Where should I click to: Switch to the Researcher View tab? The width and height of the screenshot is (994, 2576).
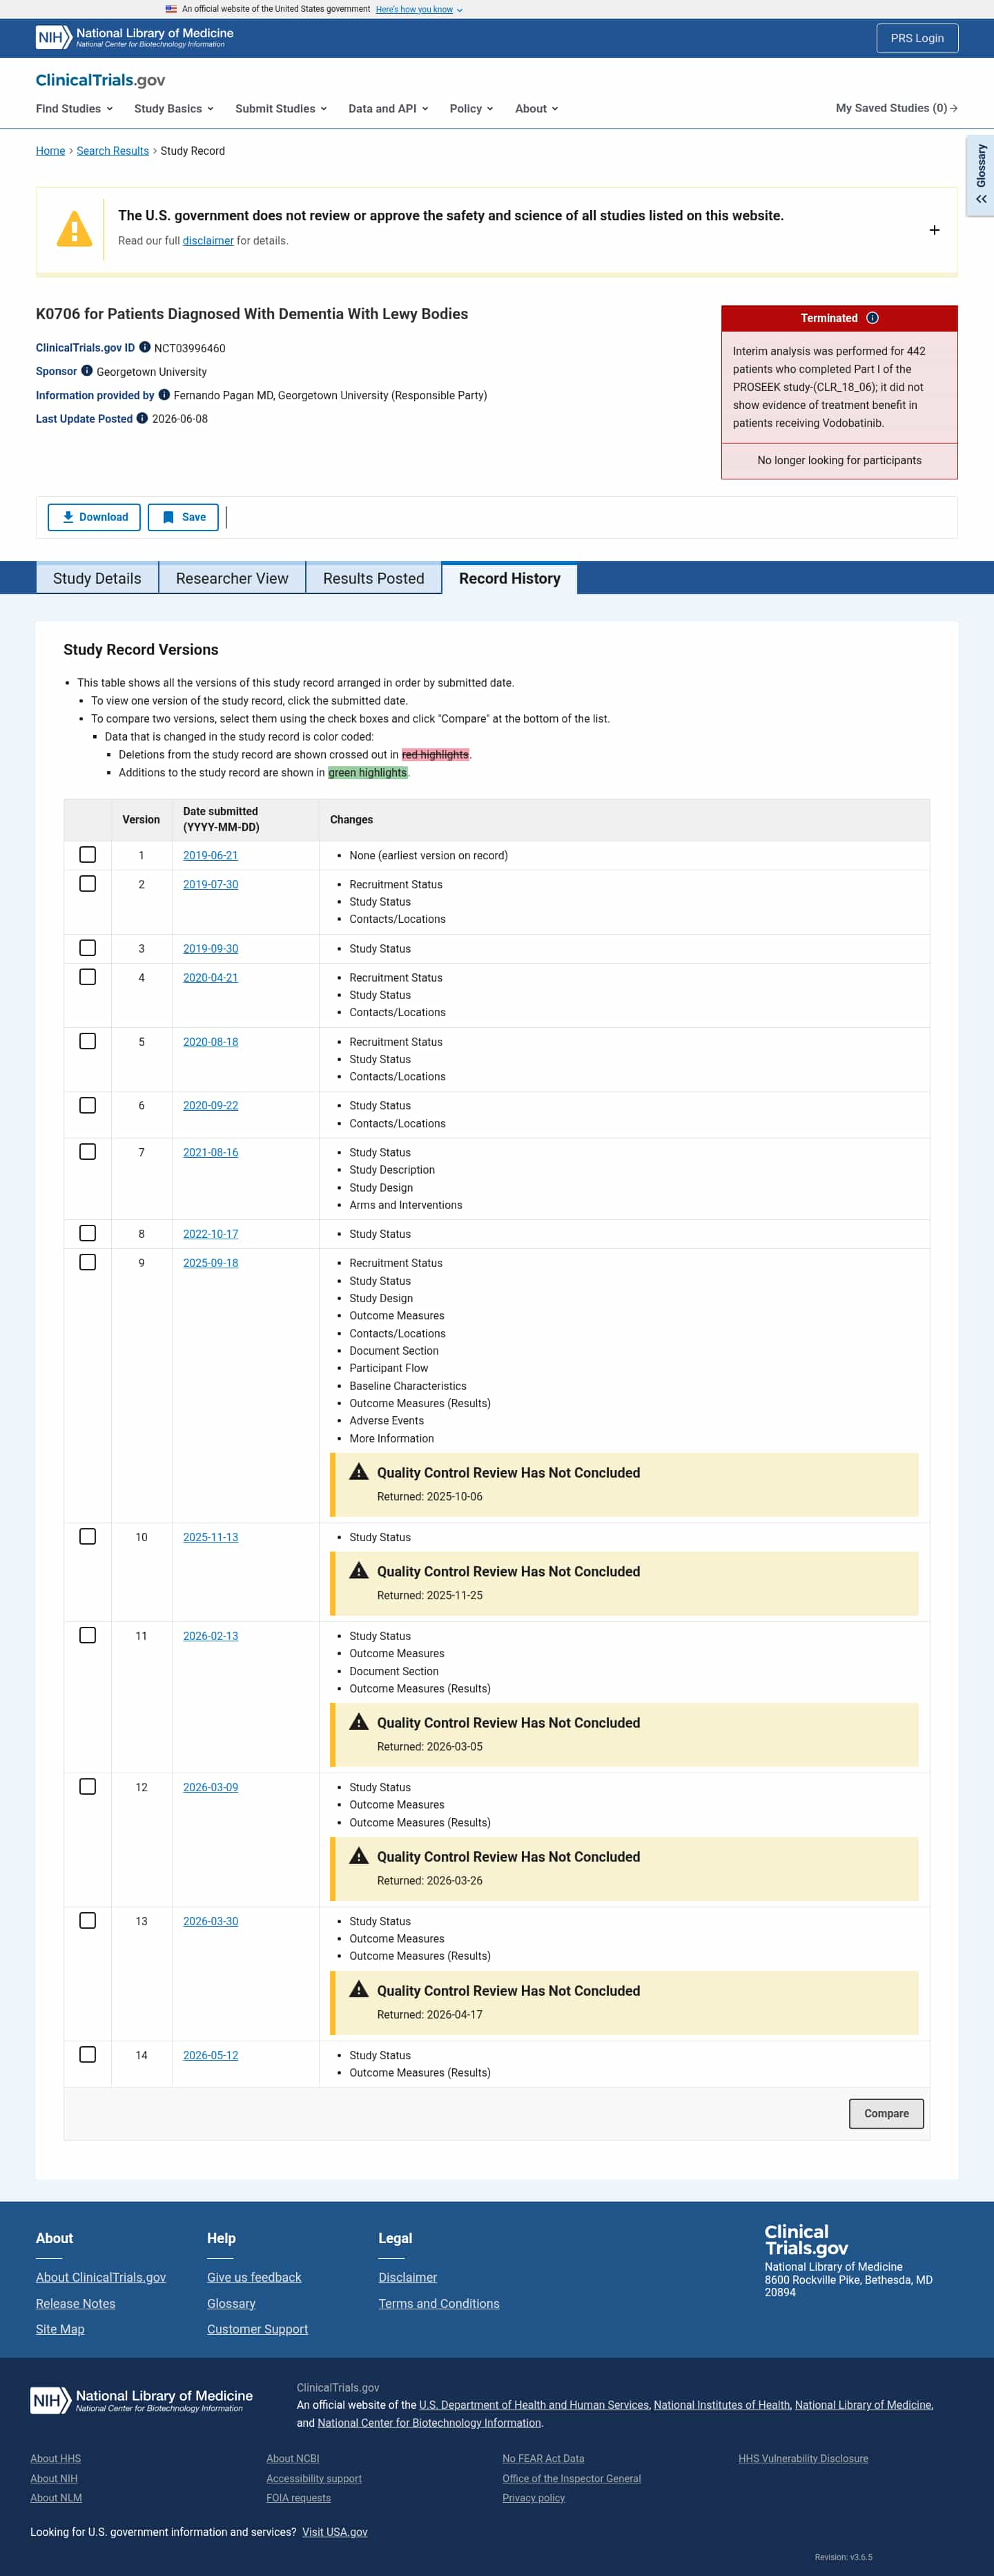(232, 578)
